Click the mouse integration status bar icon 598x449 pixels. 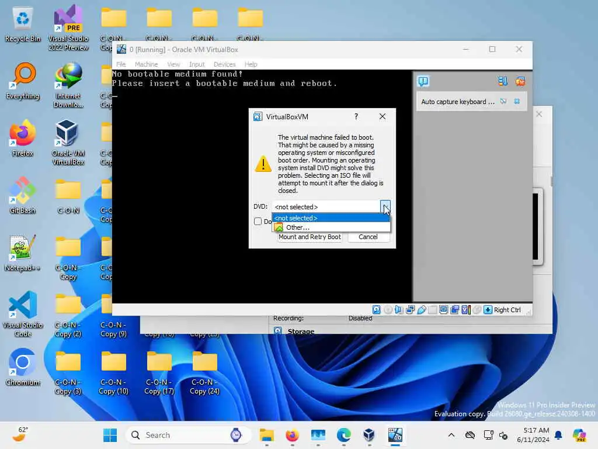[x=477, y=310]
